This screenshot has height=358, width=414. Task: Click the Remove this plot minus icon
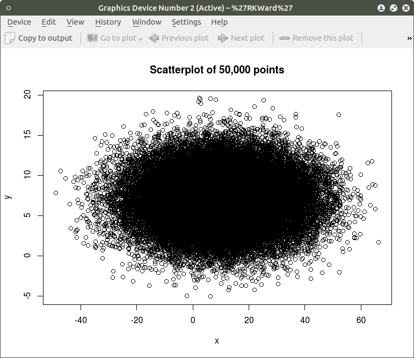(285, 38)
